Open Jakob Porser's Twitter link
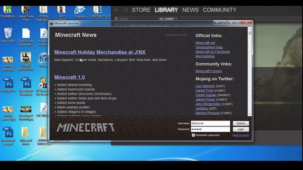The height and width of the screenshot is (170, 303). (205, 100)
